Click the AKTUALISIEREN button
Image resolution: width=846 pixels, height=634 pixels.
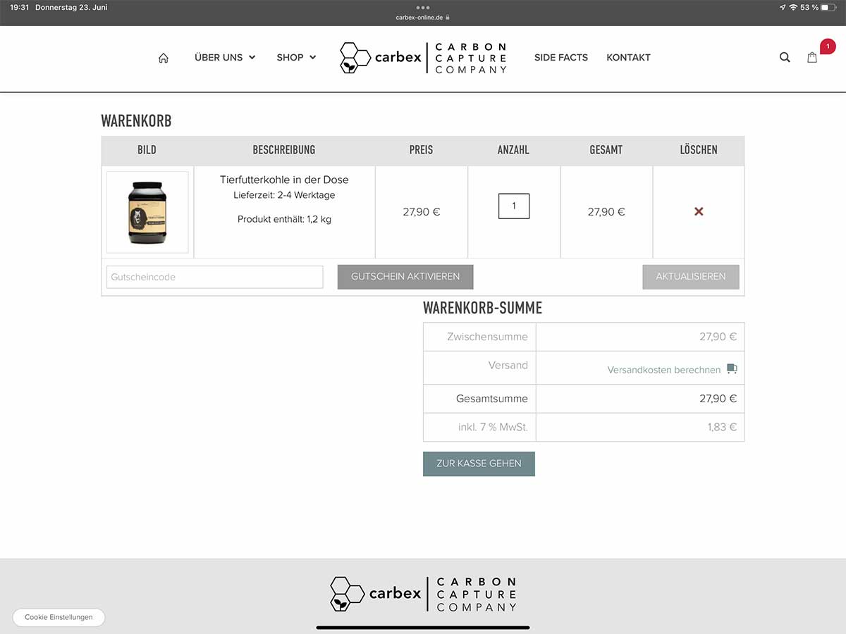691,277
